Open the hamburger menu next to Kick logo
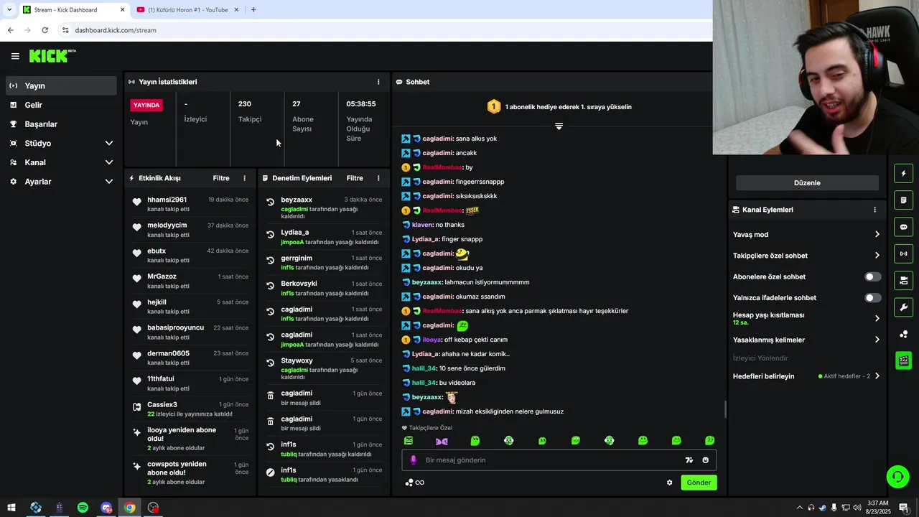Image resolution: width=919 pixels, height=517 pixels. [15, 56]
